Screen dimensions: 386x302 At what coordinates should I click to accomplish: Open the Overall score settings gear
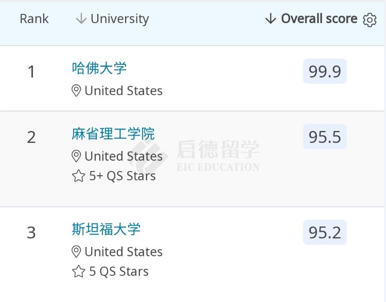coord(370,20)
